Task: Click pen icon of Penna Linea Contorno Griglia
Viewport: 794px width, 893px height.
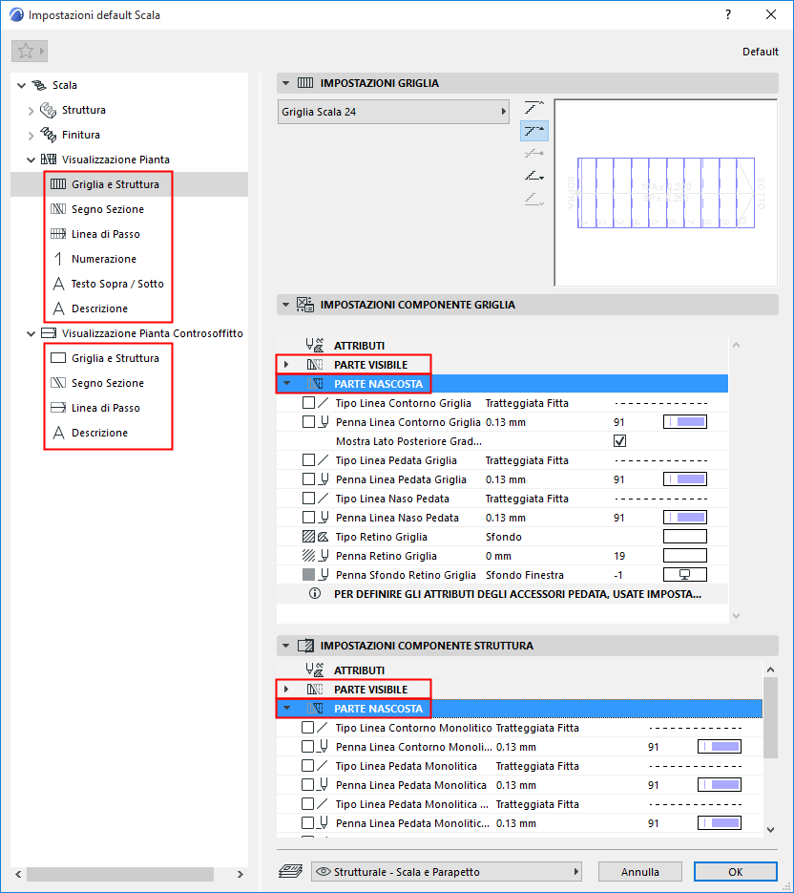Action: (x=324, y=422)
